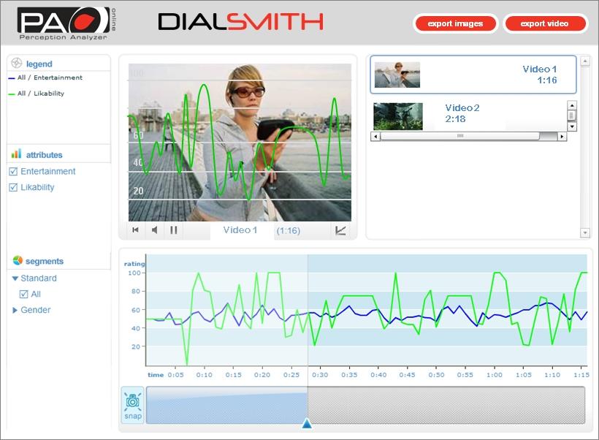Click the attributes bar chart icon

click(16, 154)
